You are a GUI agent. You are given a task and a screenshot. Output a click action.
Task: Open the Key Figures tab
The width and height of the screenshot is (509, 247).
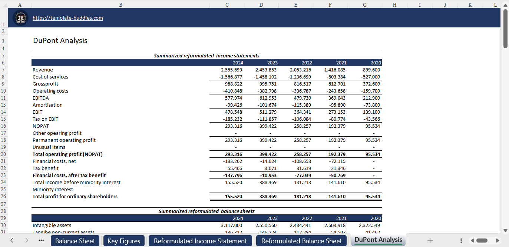pos(124,241)
